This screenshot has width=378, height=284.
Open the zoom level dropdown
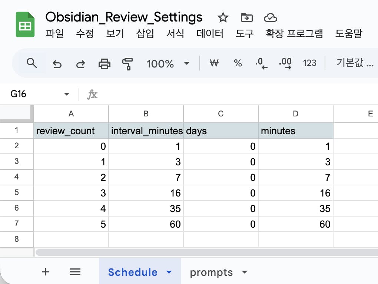(187, 63)
